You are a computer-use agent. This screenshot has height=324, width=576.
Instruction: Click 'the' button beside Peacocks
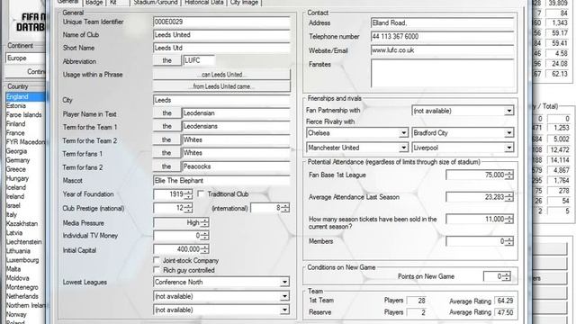tap(166, 166)
